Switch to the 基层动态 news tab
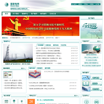This screenshot has height=104, width=104. pos(56,45)
